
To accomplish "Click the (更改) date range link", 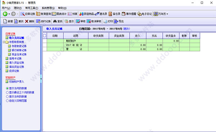I will [126, 29].
